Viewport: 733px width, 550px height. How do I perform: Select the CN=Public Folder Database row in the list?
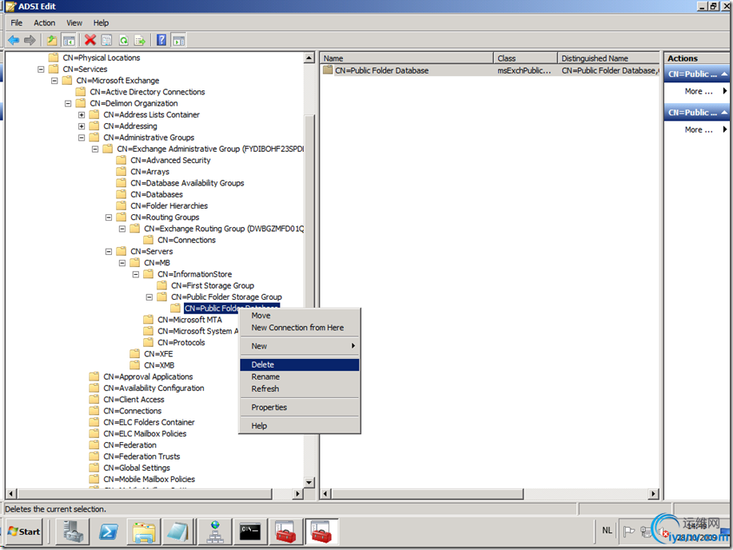(490, 70)
